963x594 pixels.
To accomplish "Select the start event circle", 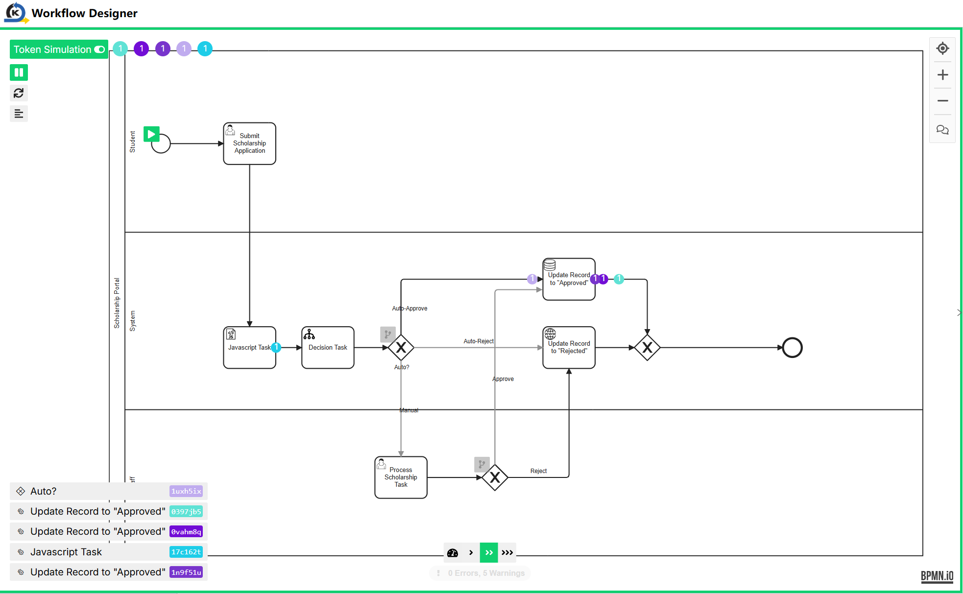I will pos(161,143).
